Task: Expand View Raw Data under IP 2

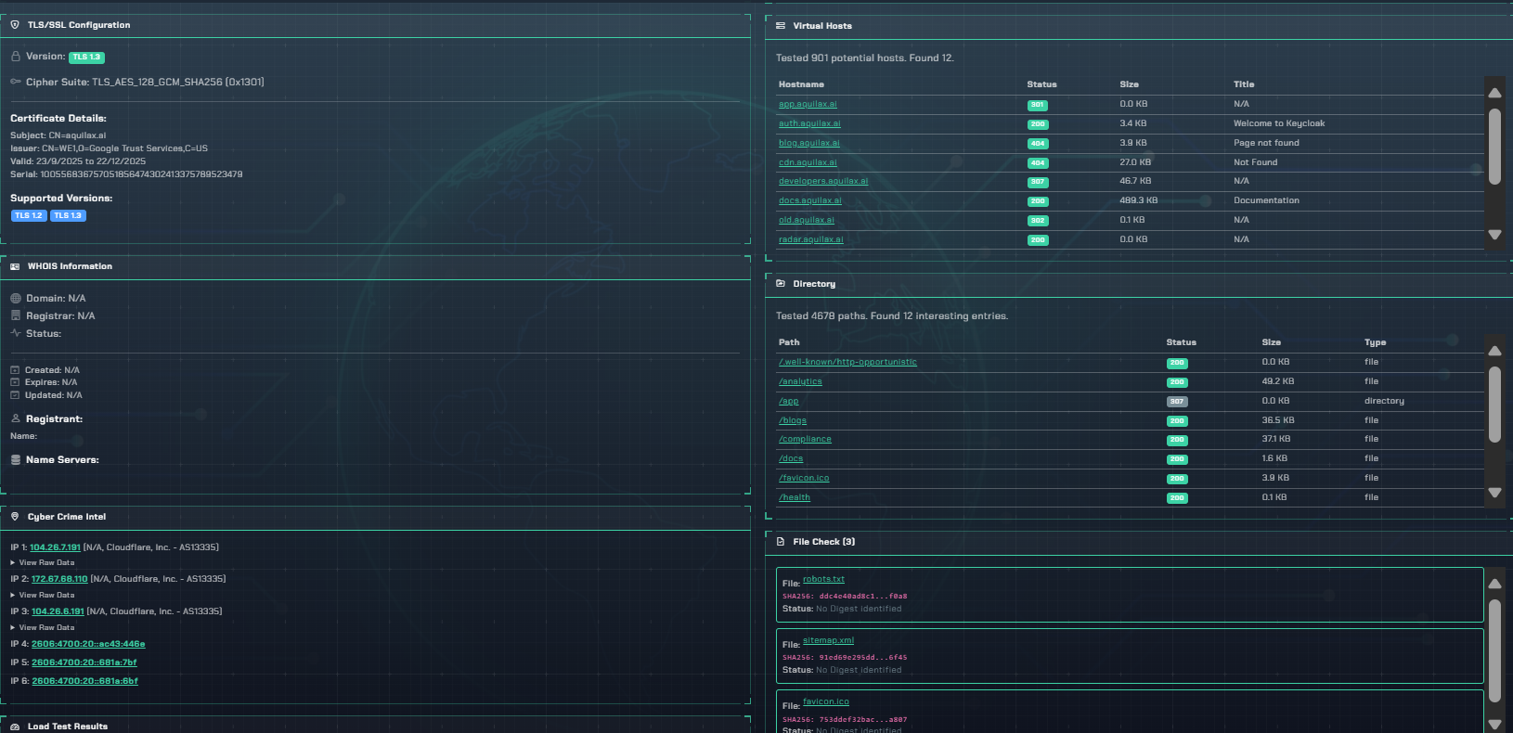Action: (x=46, y=595)
